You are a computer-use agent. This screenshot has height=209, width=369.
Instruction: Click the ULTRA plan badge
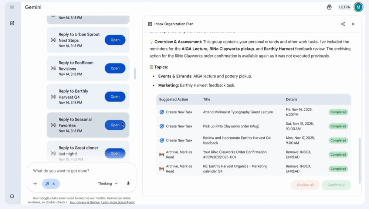coord(344,7)
